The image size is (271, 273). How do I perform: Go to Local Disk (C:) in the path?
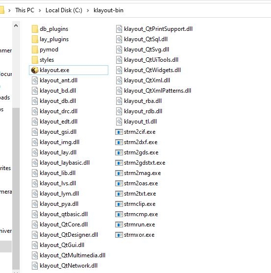click(64, 10)
